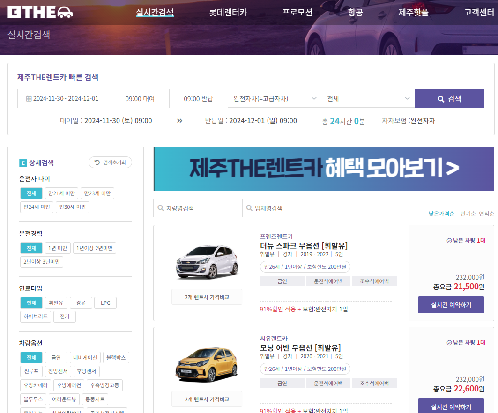Toggle the 어라운드뷰 option filter
Viewport: 498px width, 413px height.
tap(64, 399)
